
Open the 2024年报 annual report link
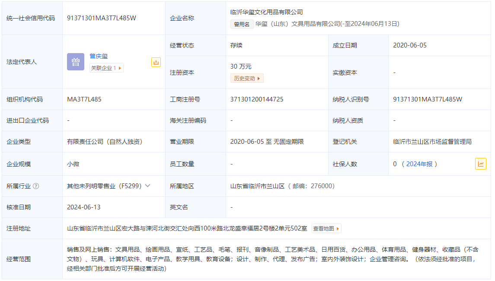419,164
